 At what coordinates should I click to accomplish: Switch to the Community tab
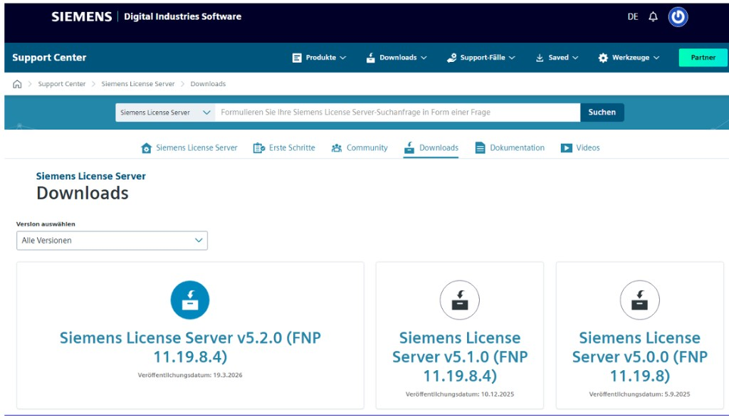pos(360,148)
